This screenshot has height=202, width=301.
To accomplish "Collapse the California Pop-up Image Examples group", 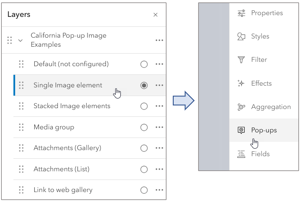I will [20, 40].
